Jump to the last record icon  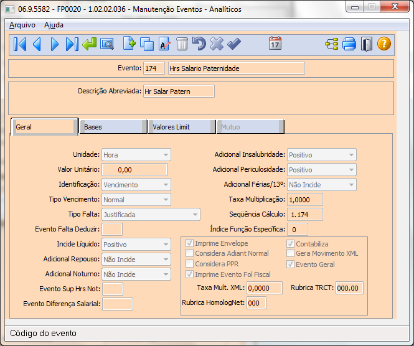[72, 44]
